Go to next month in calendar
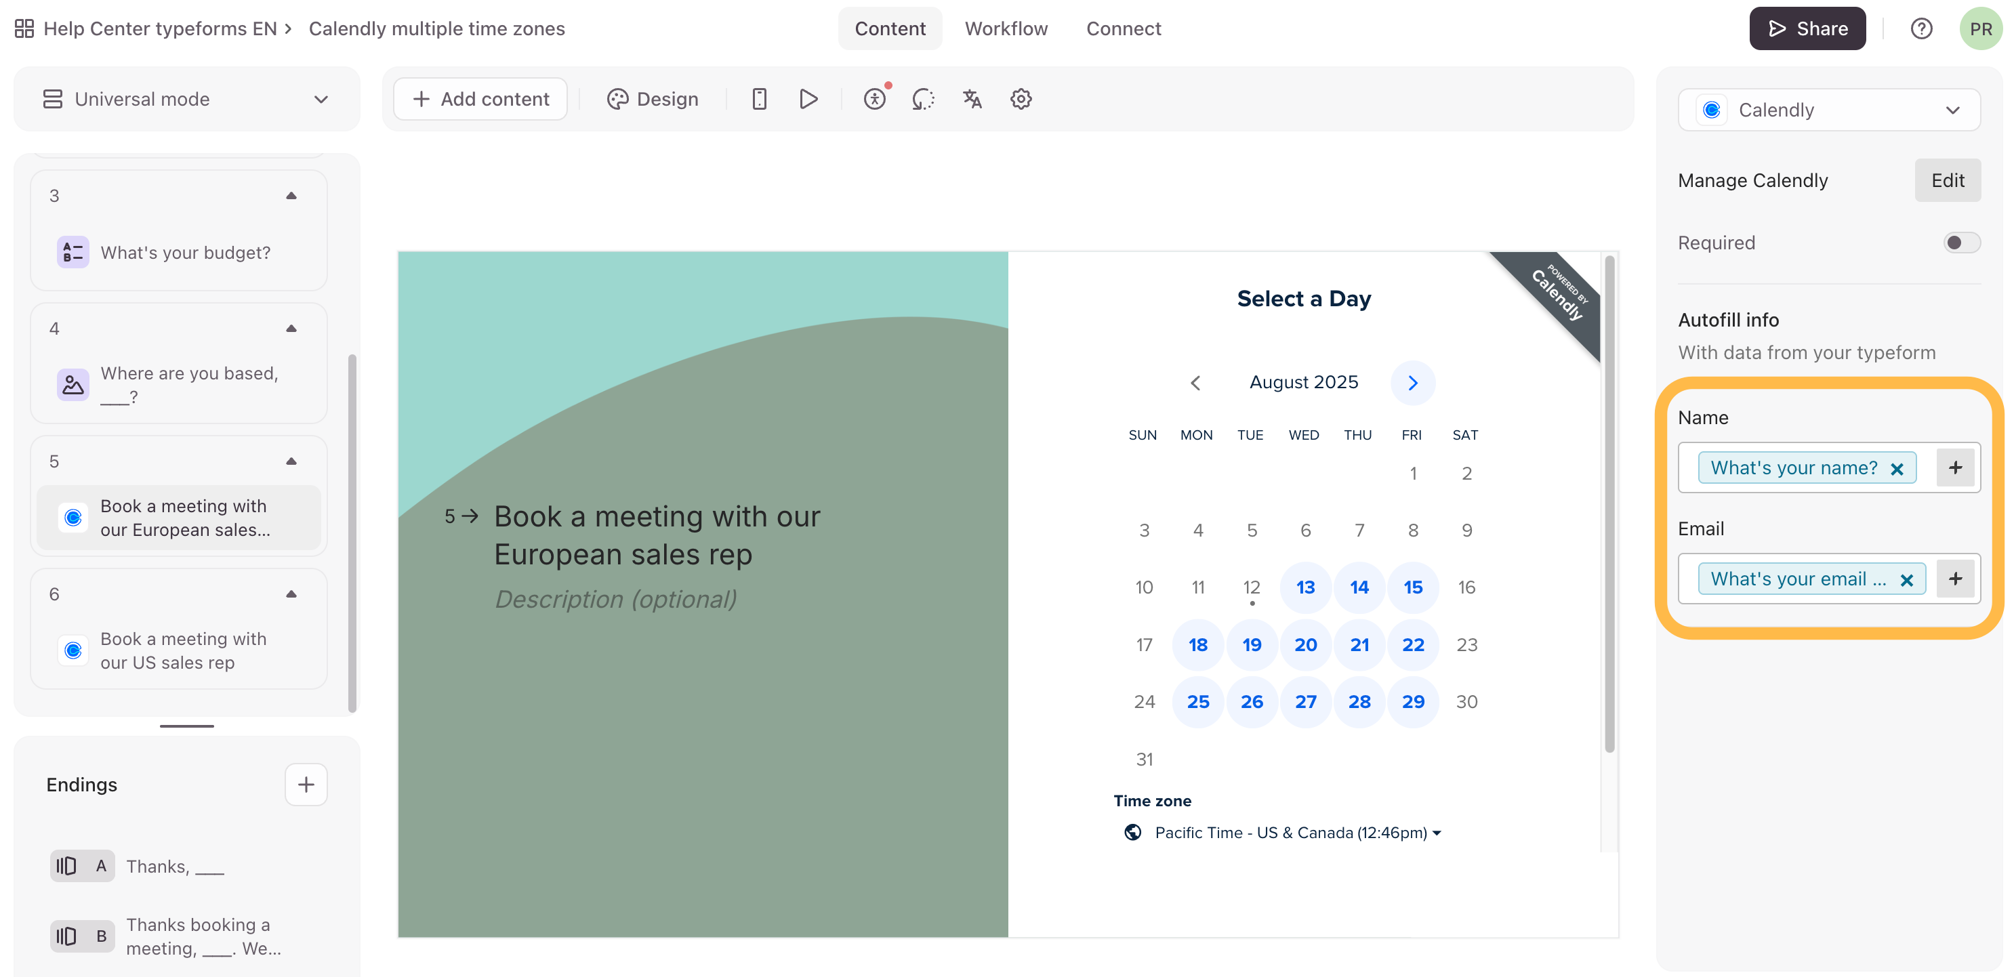Image resolution: width=2014 pixels, height=977 pixels. [1412, 383]
